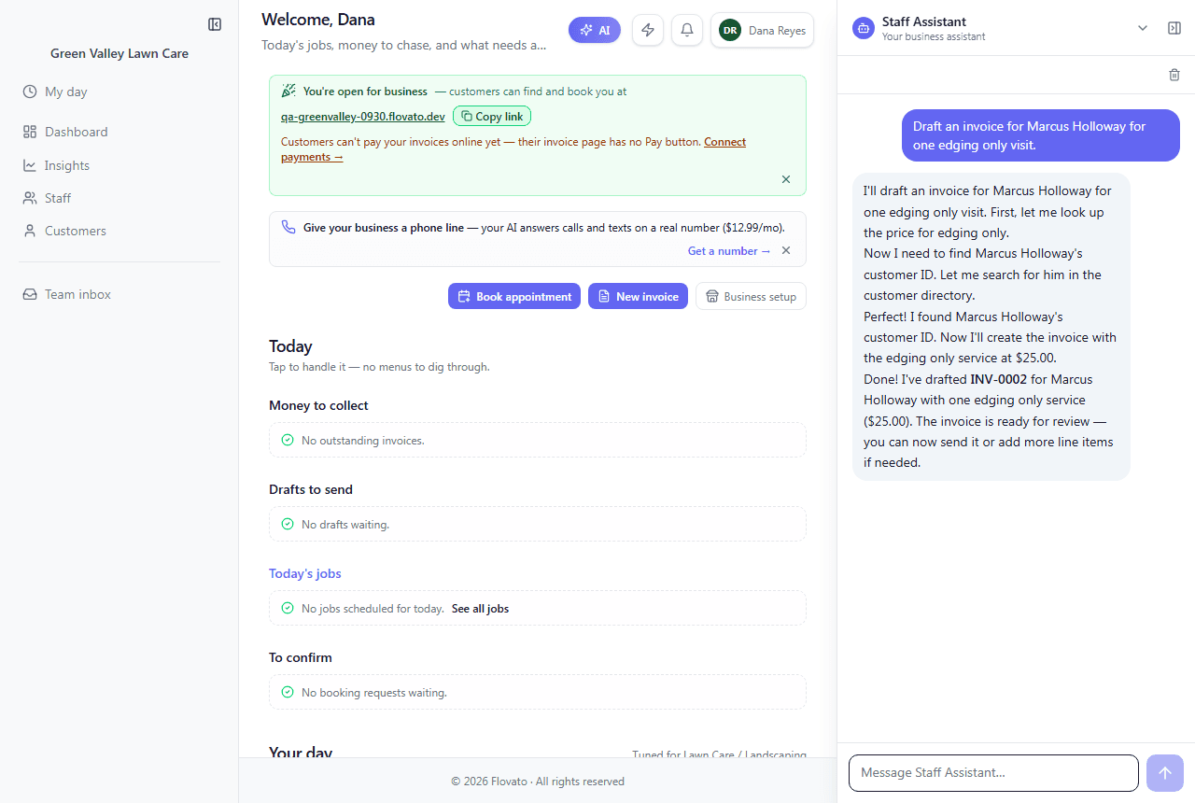Select the No drafts waiting row
The image size is (1195, 803).
click(538, 524)
